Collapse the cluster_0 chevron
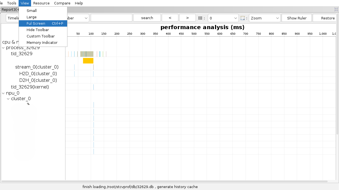The height and width of the screenshot is (190, 339). point(8,99)
